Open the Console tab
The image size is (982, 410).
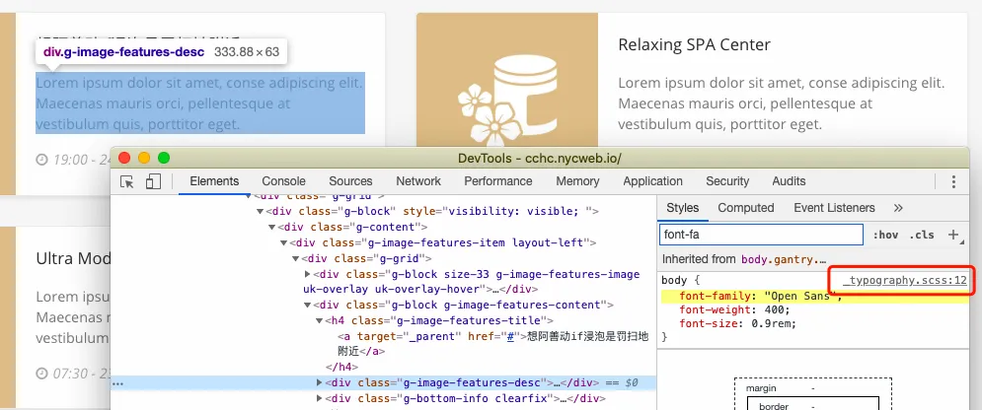click(x=283, y=181)
